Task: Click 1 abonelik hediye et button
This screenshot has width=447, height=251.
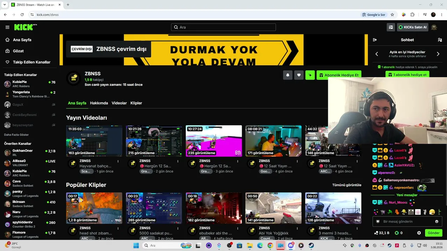Action: (407, 75)
